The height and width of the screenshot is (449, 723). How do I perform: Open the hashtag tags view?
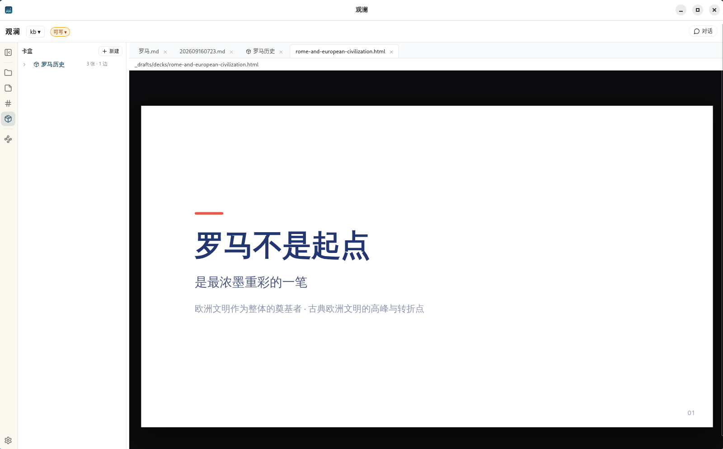(8, 103)
